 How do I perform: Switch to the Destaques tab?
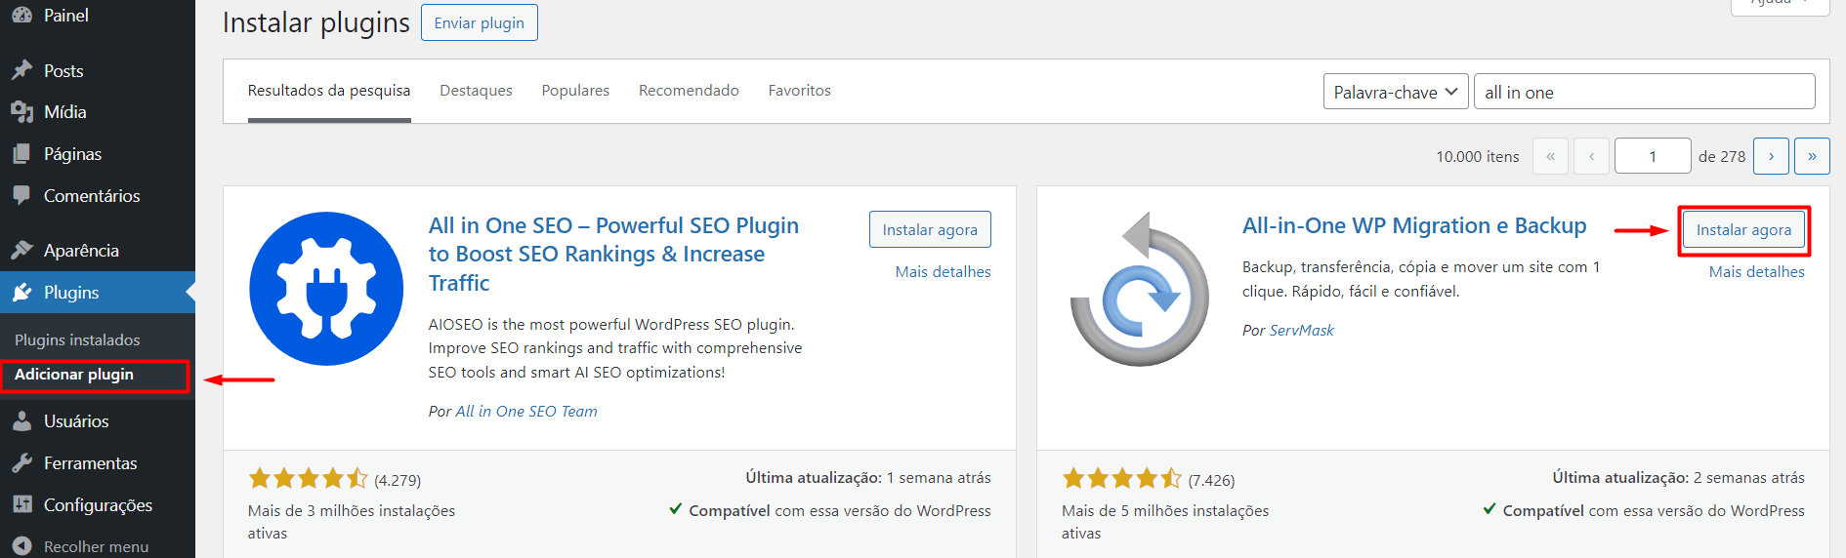pos(476,91)
